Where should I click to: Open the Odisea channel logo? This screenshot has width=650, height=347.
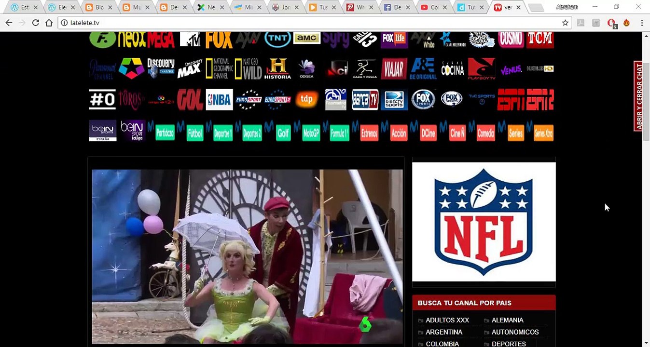[307, 69]
